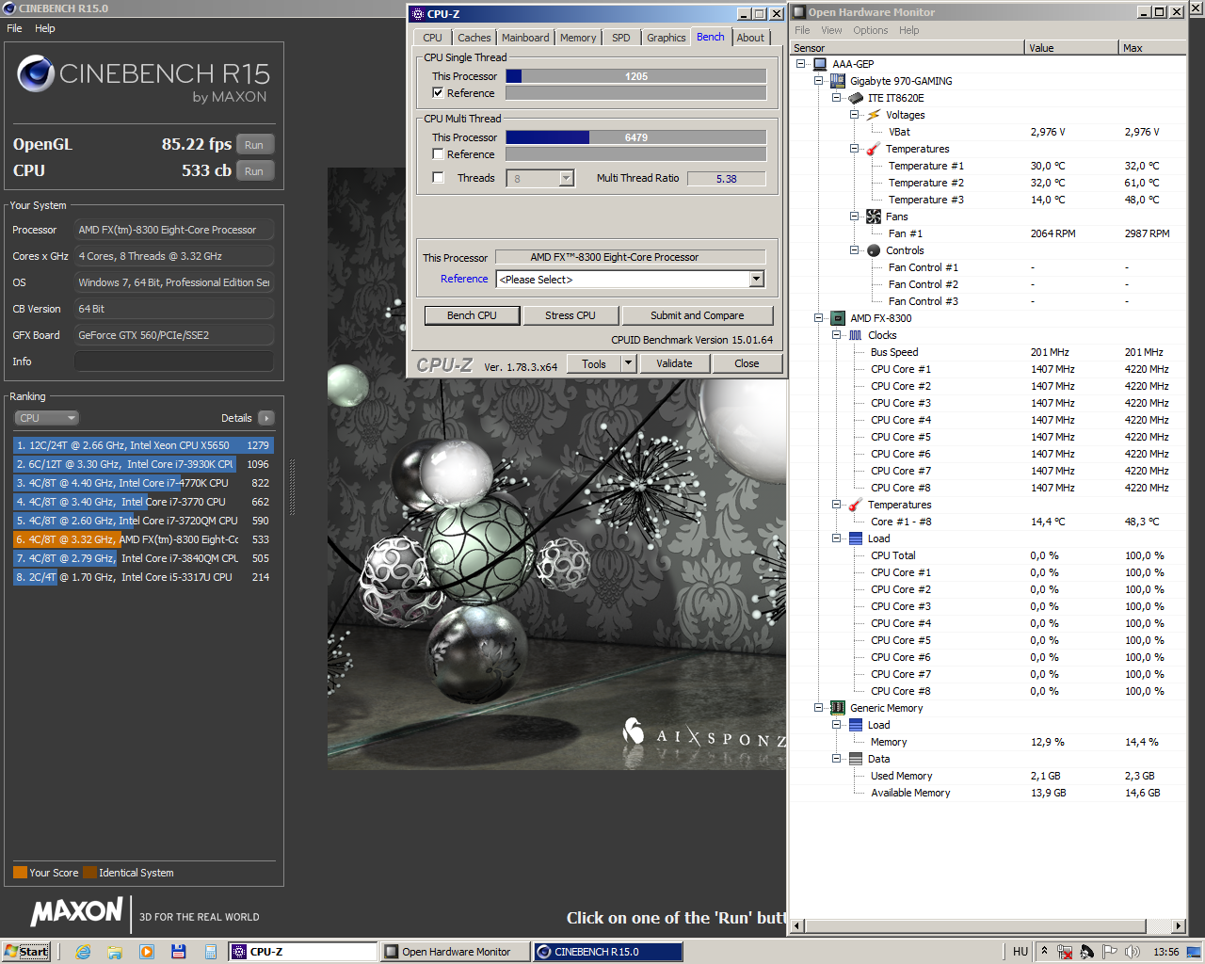Open the calculator icon in quick launch
The height and width of the screenshot is (964, 1205).
211,952
